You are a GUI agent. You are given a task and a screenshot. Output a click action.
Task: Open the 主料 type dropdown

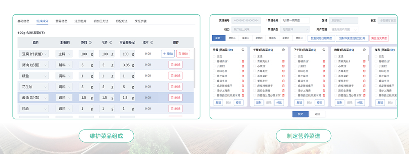point(64,54)
